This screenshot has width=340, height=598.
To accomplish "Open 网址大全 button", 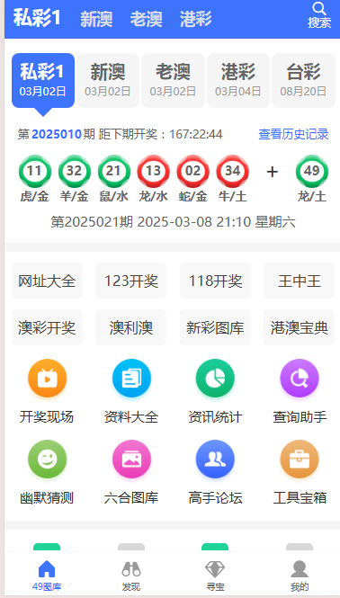I will [47, 281].
